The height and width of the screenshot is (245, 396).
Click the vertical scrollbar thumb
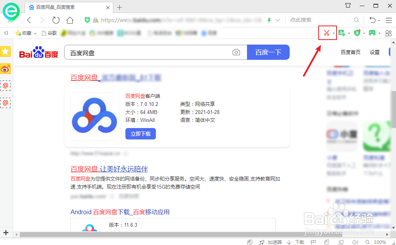click(x=393, y=110)
